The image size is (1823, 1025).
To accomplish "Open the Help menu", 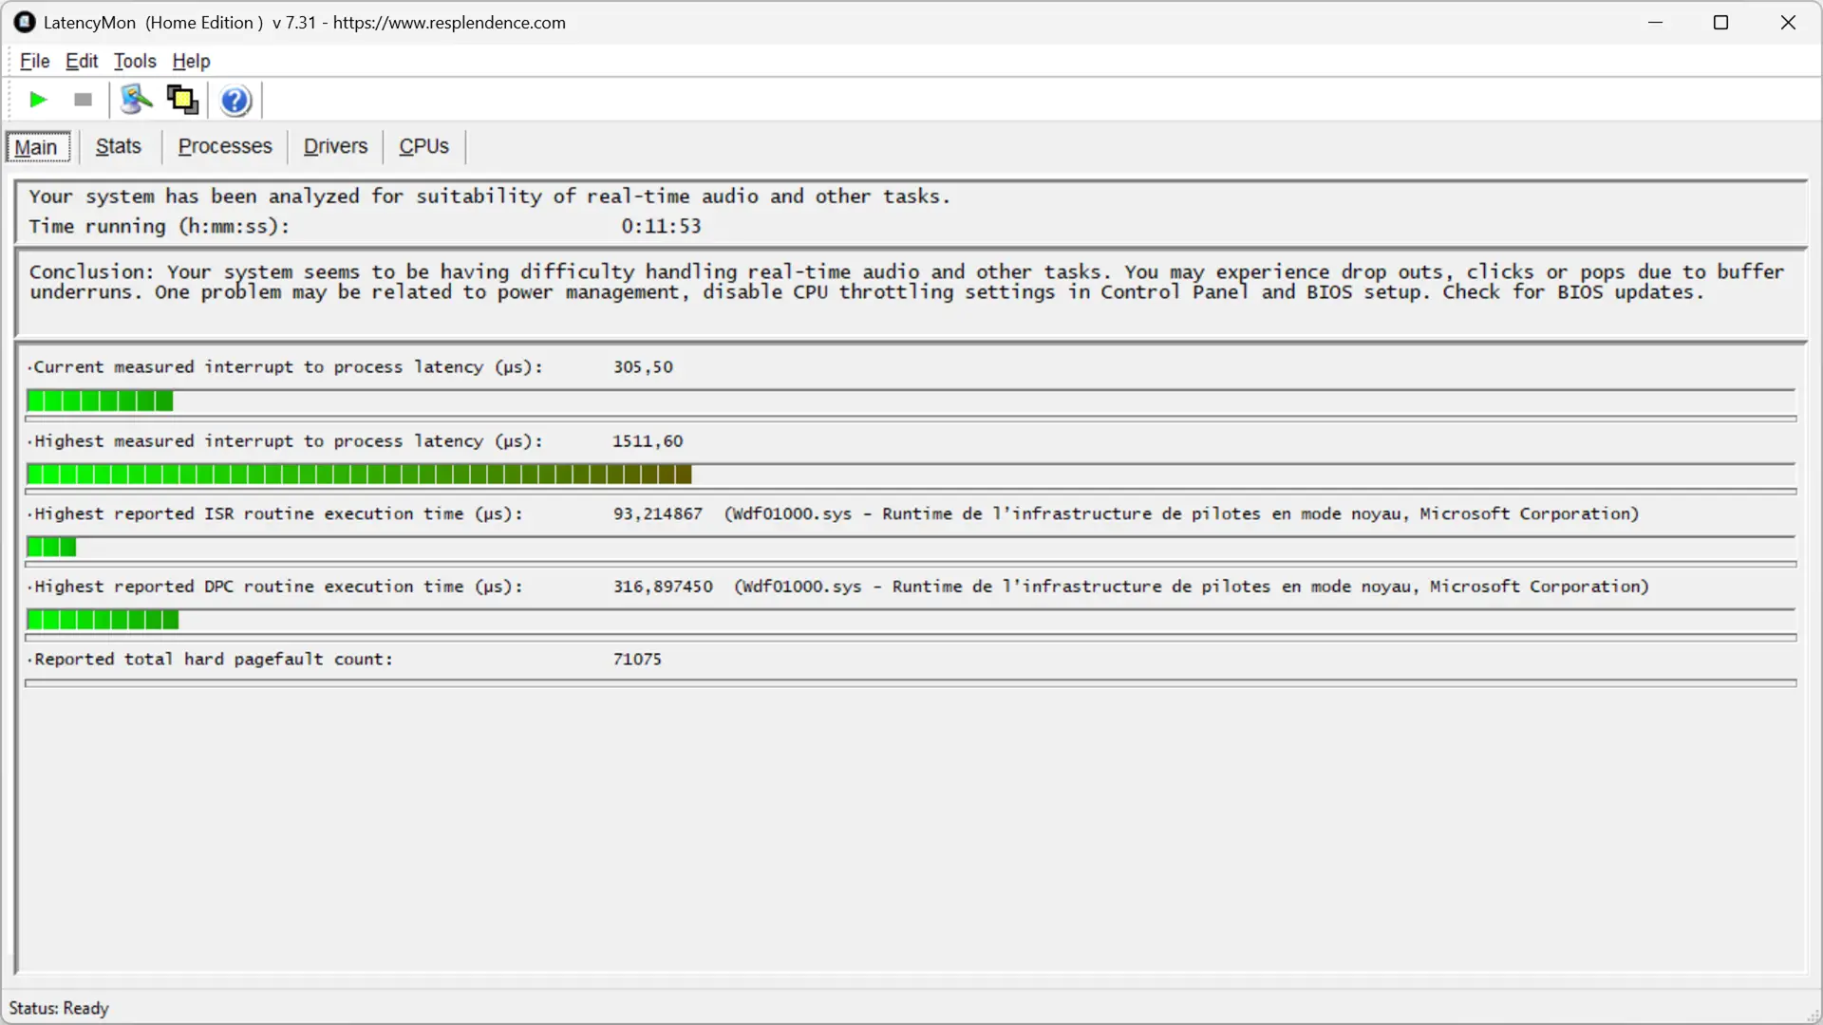I will click(191, 61).
